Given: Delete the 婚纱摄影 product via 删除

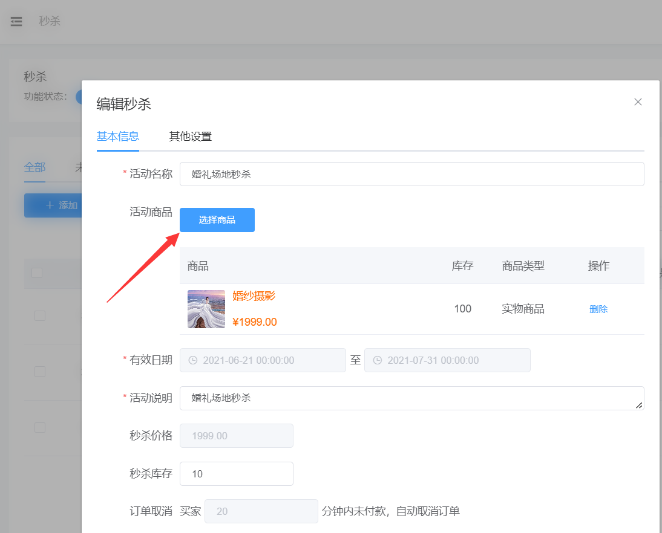Looking at the screenshot, I should point(598,309).
